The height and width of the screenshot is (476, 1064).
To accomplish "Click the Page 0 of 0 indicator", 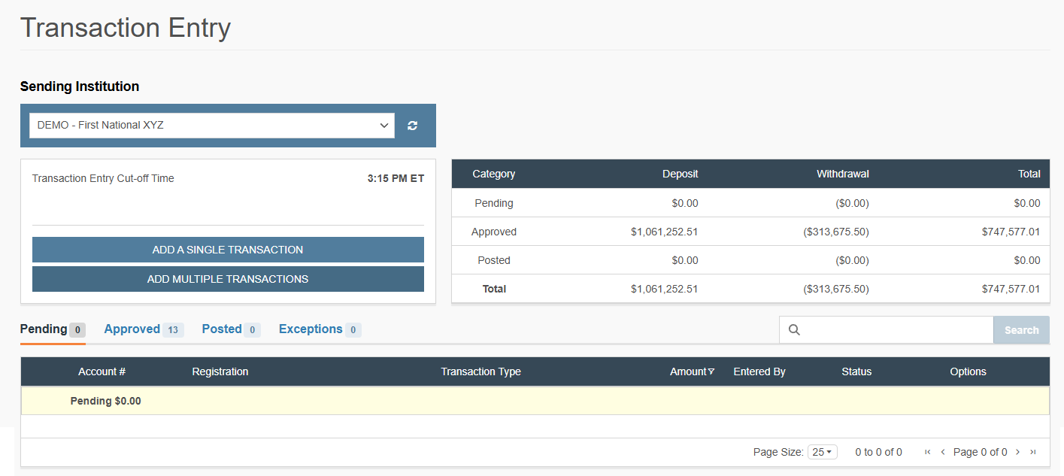I will (x=981, y=452).
